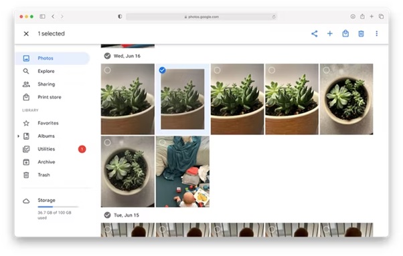Click the Albums icon in sidebar
The height and width of the screenshot is (256, 403).
point(26,136)
